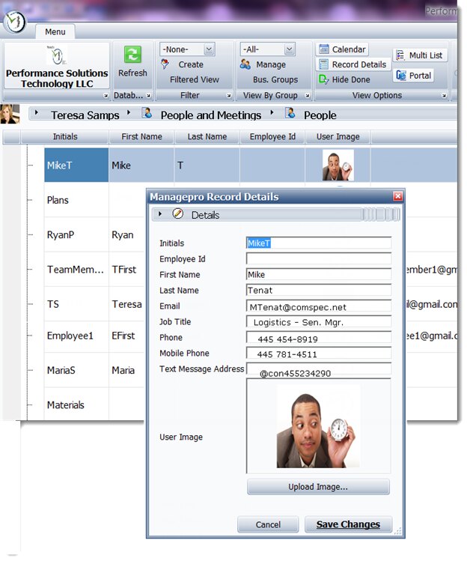Click the People breadcrumb icon
This screenshot has height=561, width=467.
[x=290, y=113]
